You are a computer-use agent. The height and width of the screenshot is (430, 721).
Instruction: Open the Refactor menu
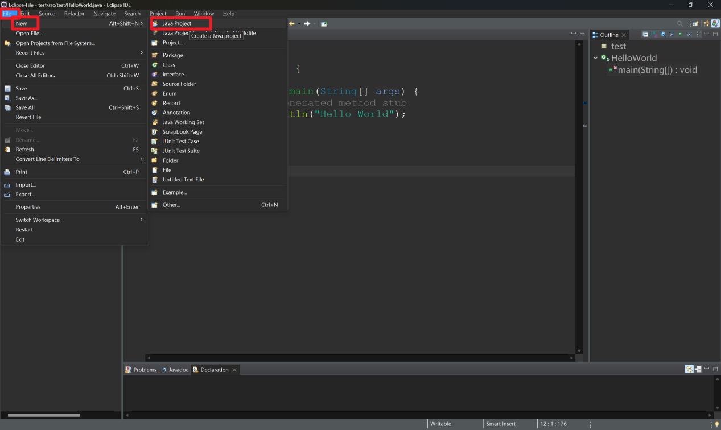(x=74, y=14)
